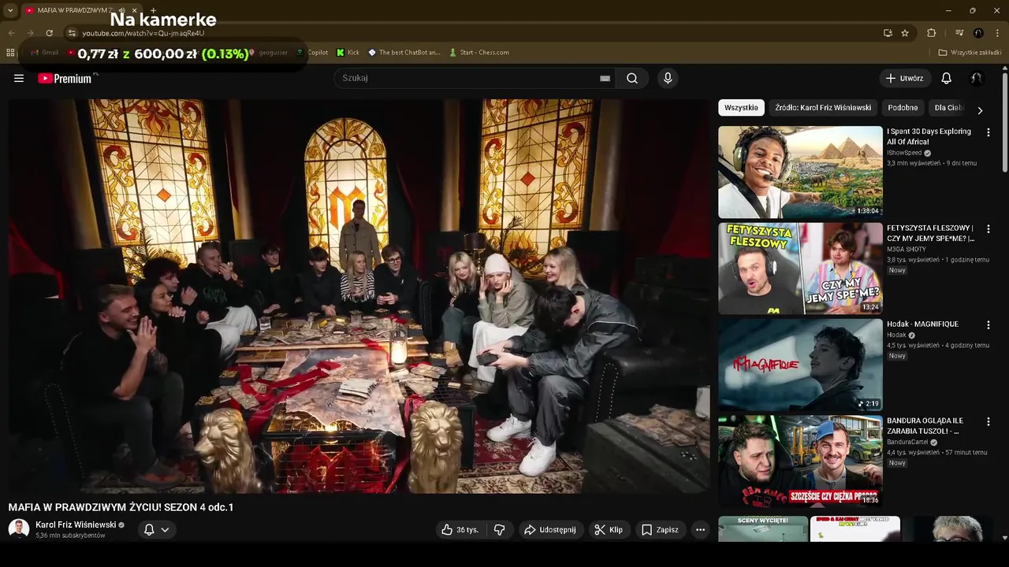Screen dimensions: 1009x567
Task: Open M3GA SHOTY channel name link
Action: point(907,249)
